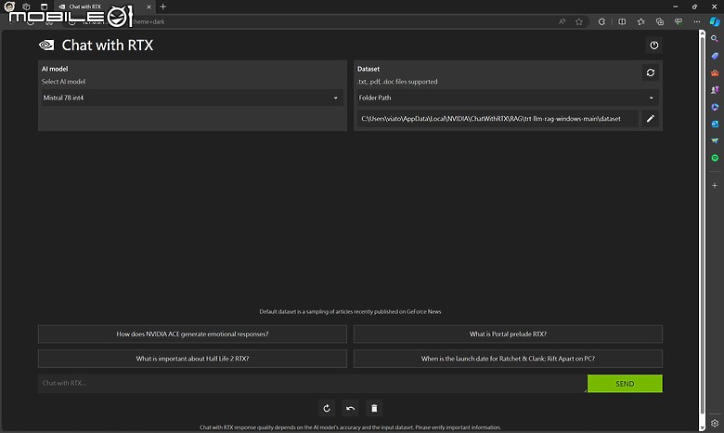The height and width of the screenshot is (433, 724).
Task: Clear chat history with the trash icon
Action: click(x=374, y=408)
